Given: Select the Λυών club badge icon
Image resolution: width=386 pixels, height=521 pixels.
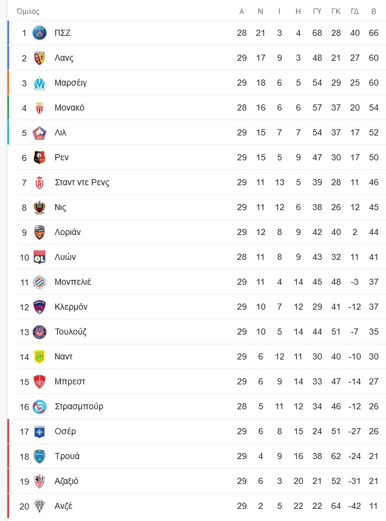Looking at the screenshot, I should (x=40, y=257).
